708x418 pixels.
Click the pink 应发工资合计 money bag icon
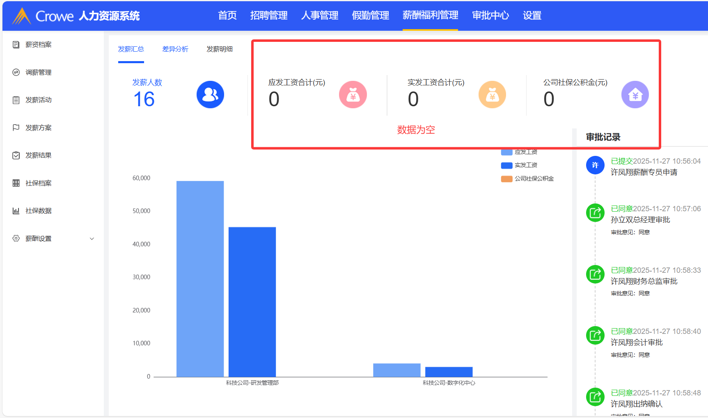point(353,95)
